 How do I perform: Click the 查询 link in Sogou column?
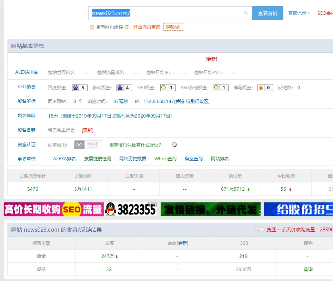coord(308,269)
